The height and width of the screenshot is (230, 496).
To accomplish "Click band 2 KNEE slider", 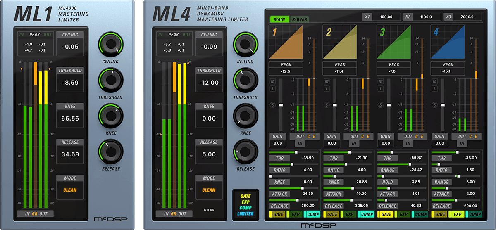I will tap(348, 176).
